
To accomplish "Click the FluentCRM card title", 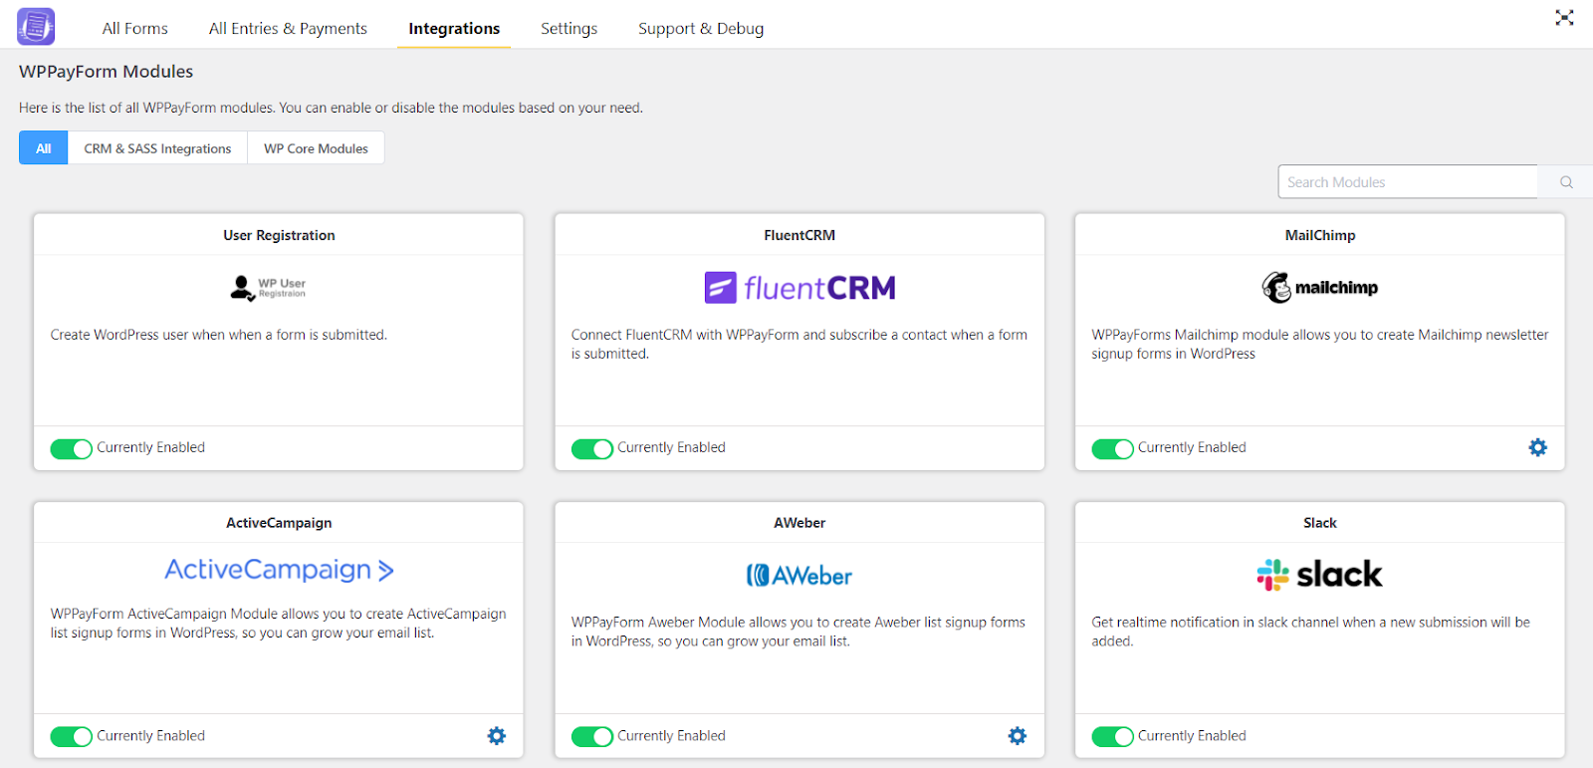I will [x=799, y=236].
